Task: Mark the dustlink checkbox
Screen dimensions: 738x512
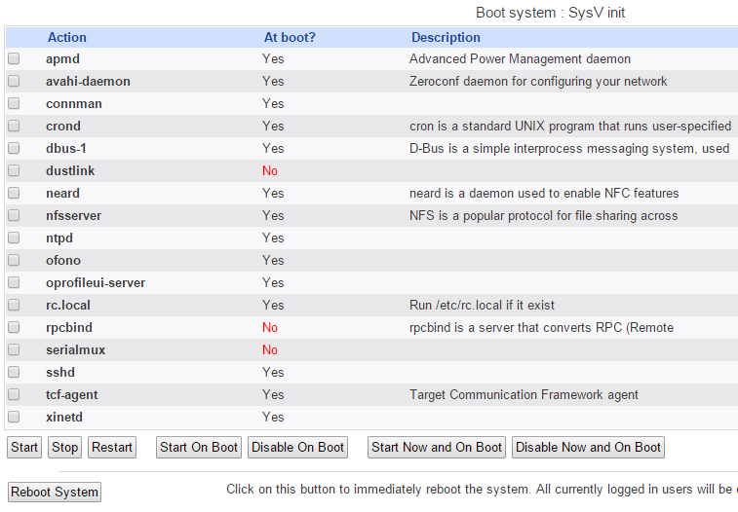Action: tap(14, 171)
